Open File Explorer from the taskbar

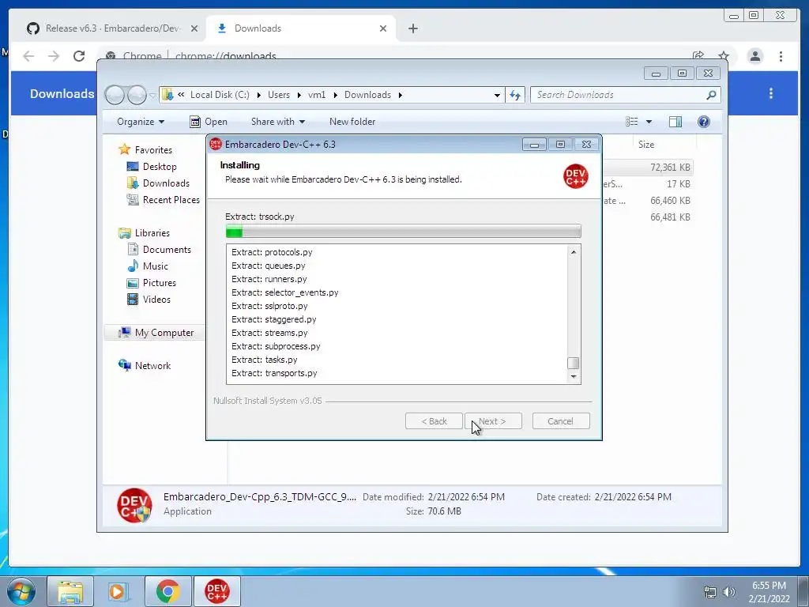point(70,591)
